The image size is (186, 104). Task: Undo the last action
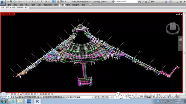click(19, 1)
